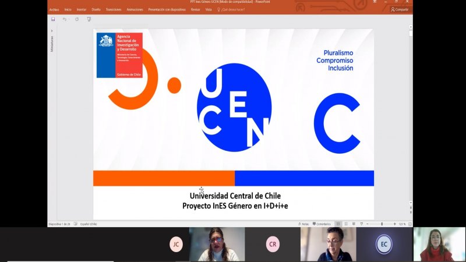Zoom in with the plus button
The height and width of the screenshot is (262, 466).
click(395, 224)
